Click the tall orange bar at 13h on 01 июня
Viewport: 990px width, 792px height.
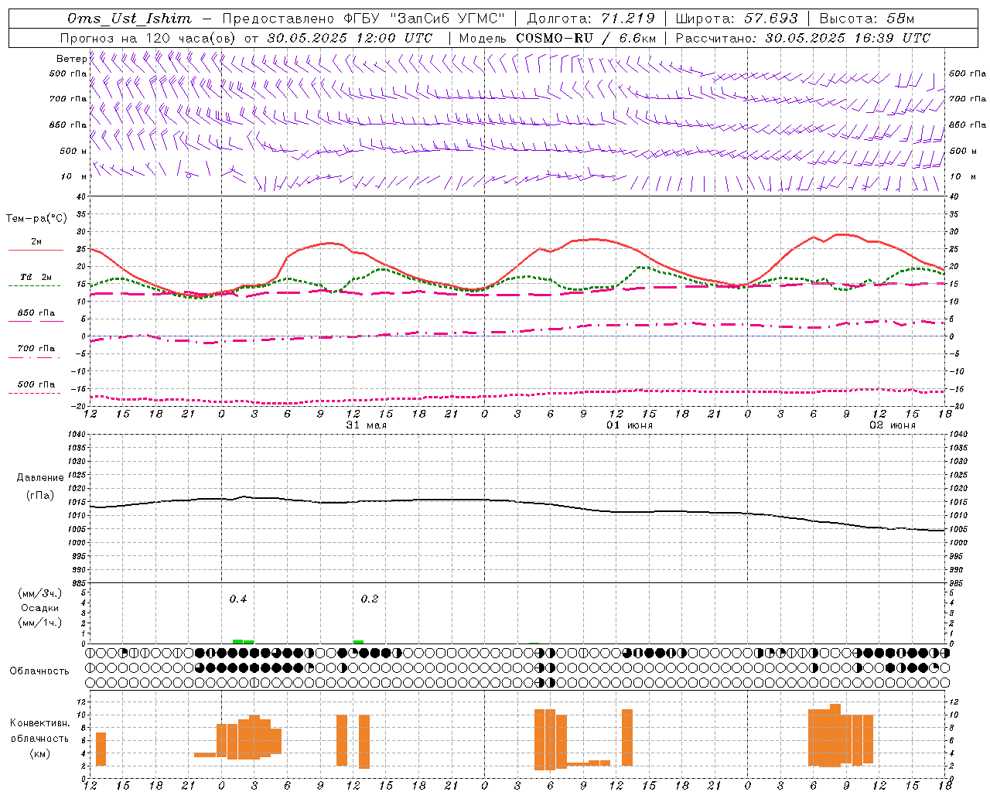pos(627,738)
